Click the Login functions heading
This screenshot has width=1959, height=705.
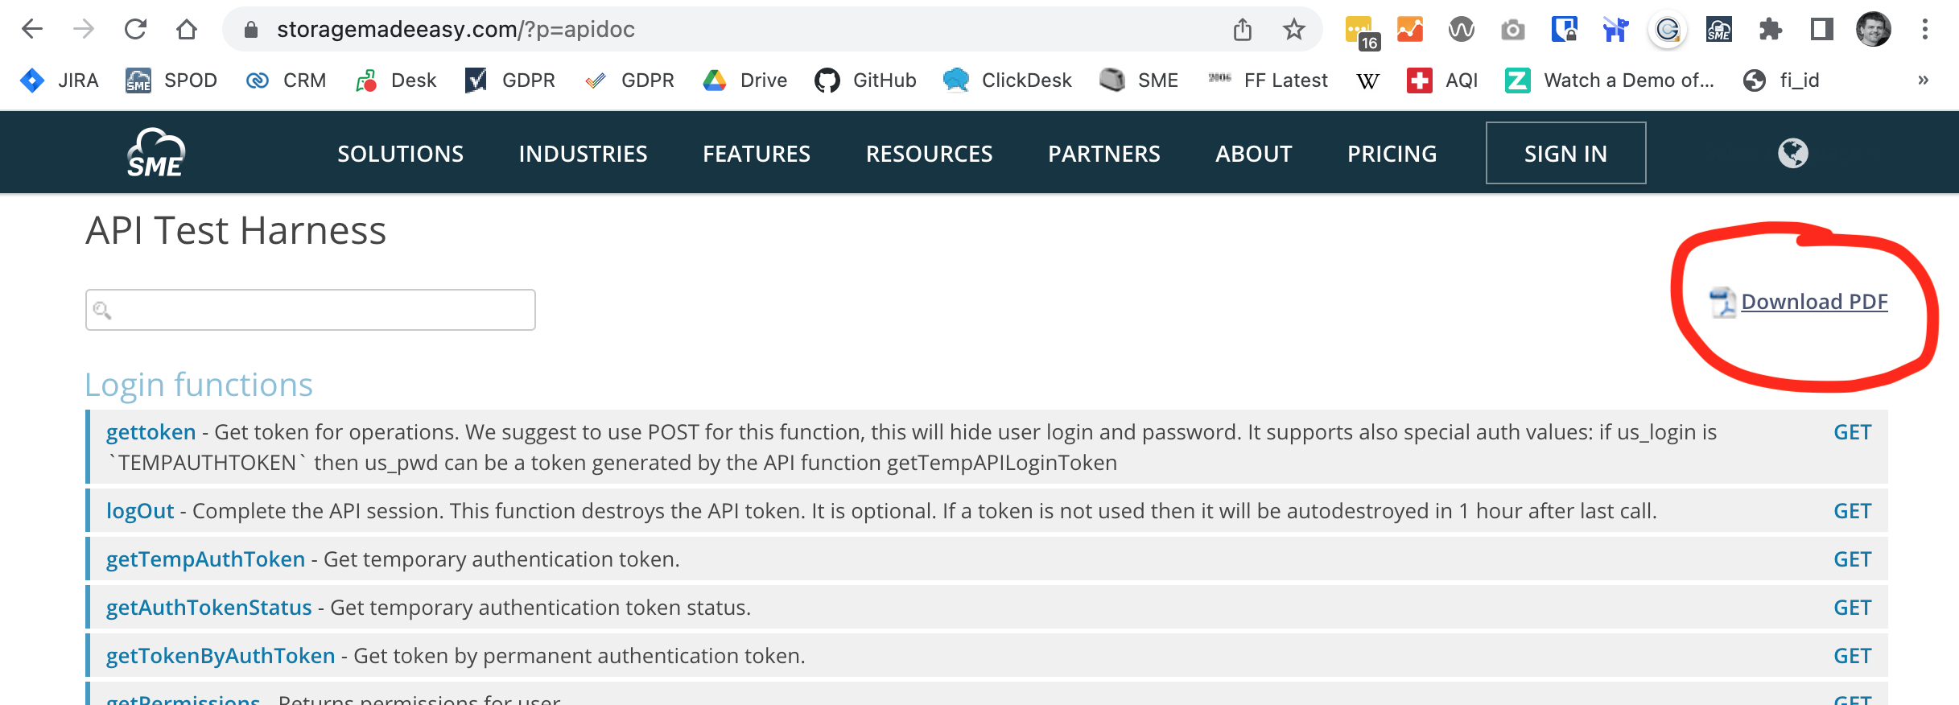click(199, 385)
